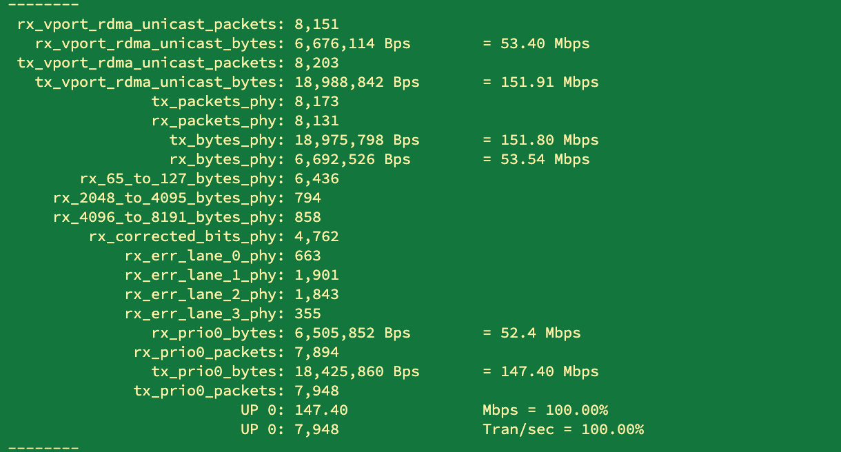
Task: Select the rx_err_lane_1_phy value 1,901
Action: [x=316, y=276]
